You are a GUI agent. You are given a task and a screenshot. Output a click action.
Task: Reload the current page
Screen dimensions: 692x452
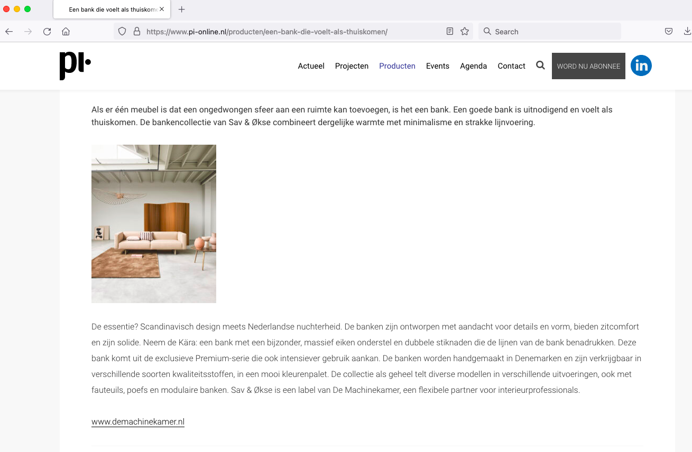click(47, 32)
